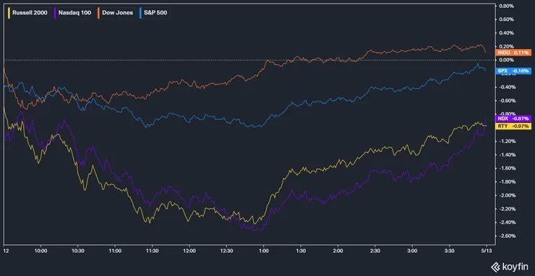Click the 2:00 time axis label
The image size is (535, 276).
(x=338, y=251)
